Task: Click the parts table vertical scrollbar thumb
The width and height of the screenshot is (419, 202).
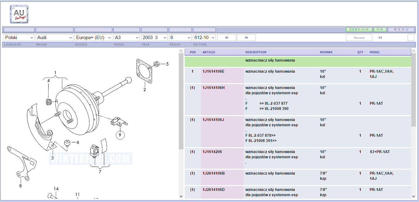Action: click(413, 90)
